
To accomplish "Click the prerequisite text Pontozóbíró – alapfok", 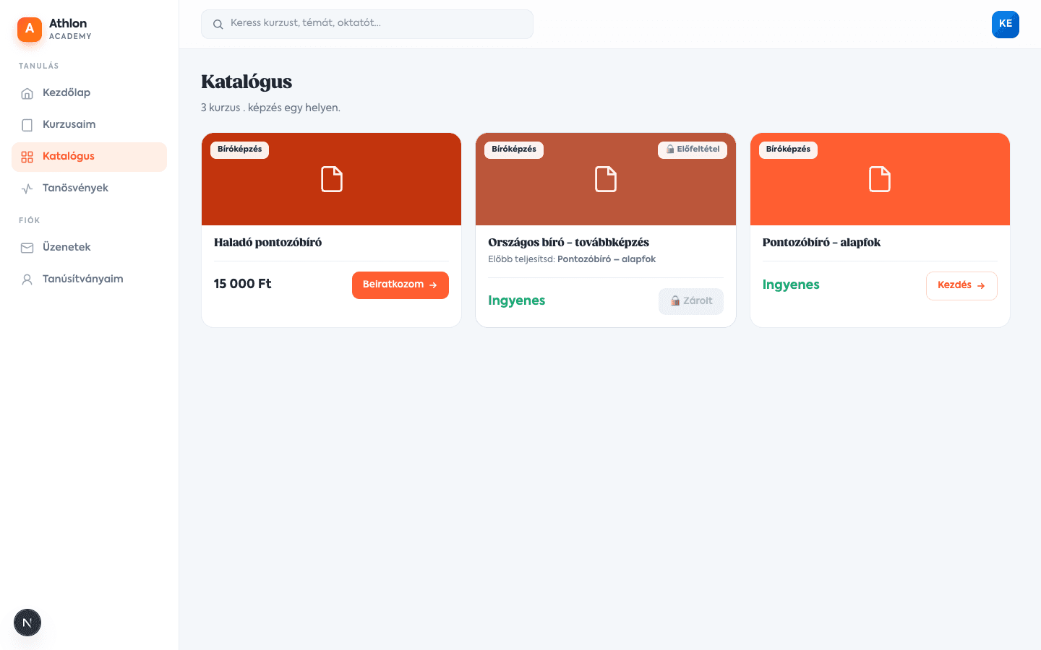I will pyautogui.click(x=607, y=259).
